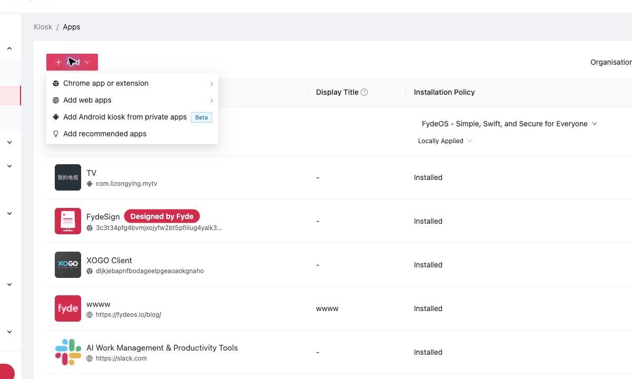Click Installed status in the TV row
The width and height of the screenshot is (632, 379).
[x=428, y=177]
